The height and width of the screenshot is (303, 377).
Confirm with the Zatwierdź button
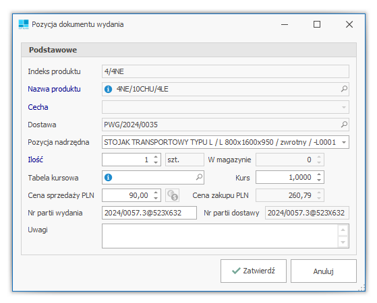[x=254, y=271]
